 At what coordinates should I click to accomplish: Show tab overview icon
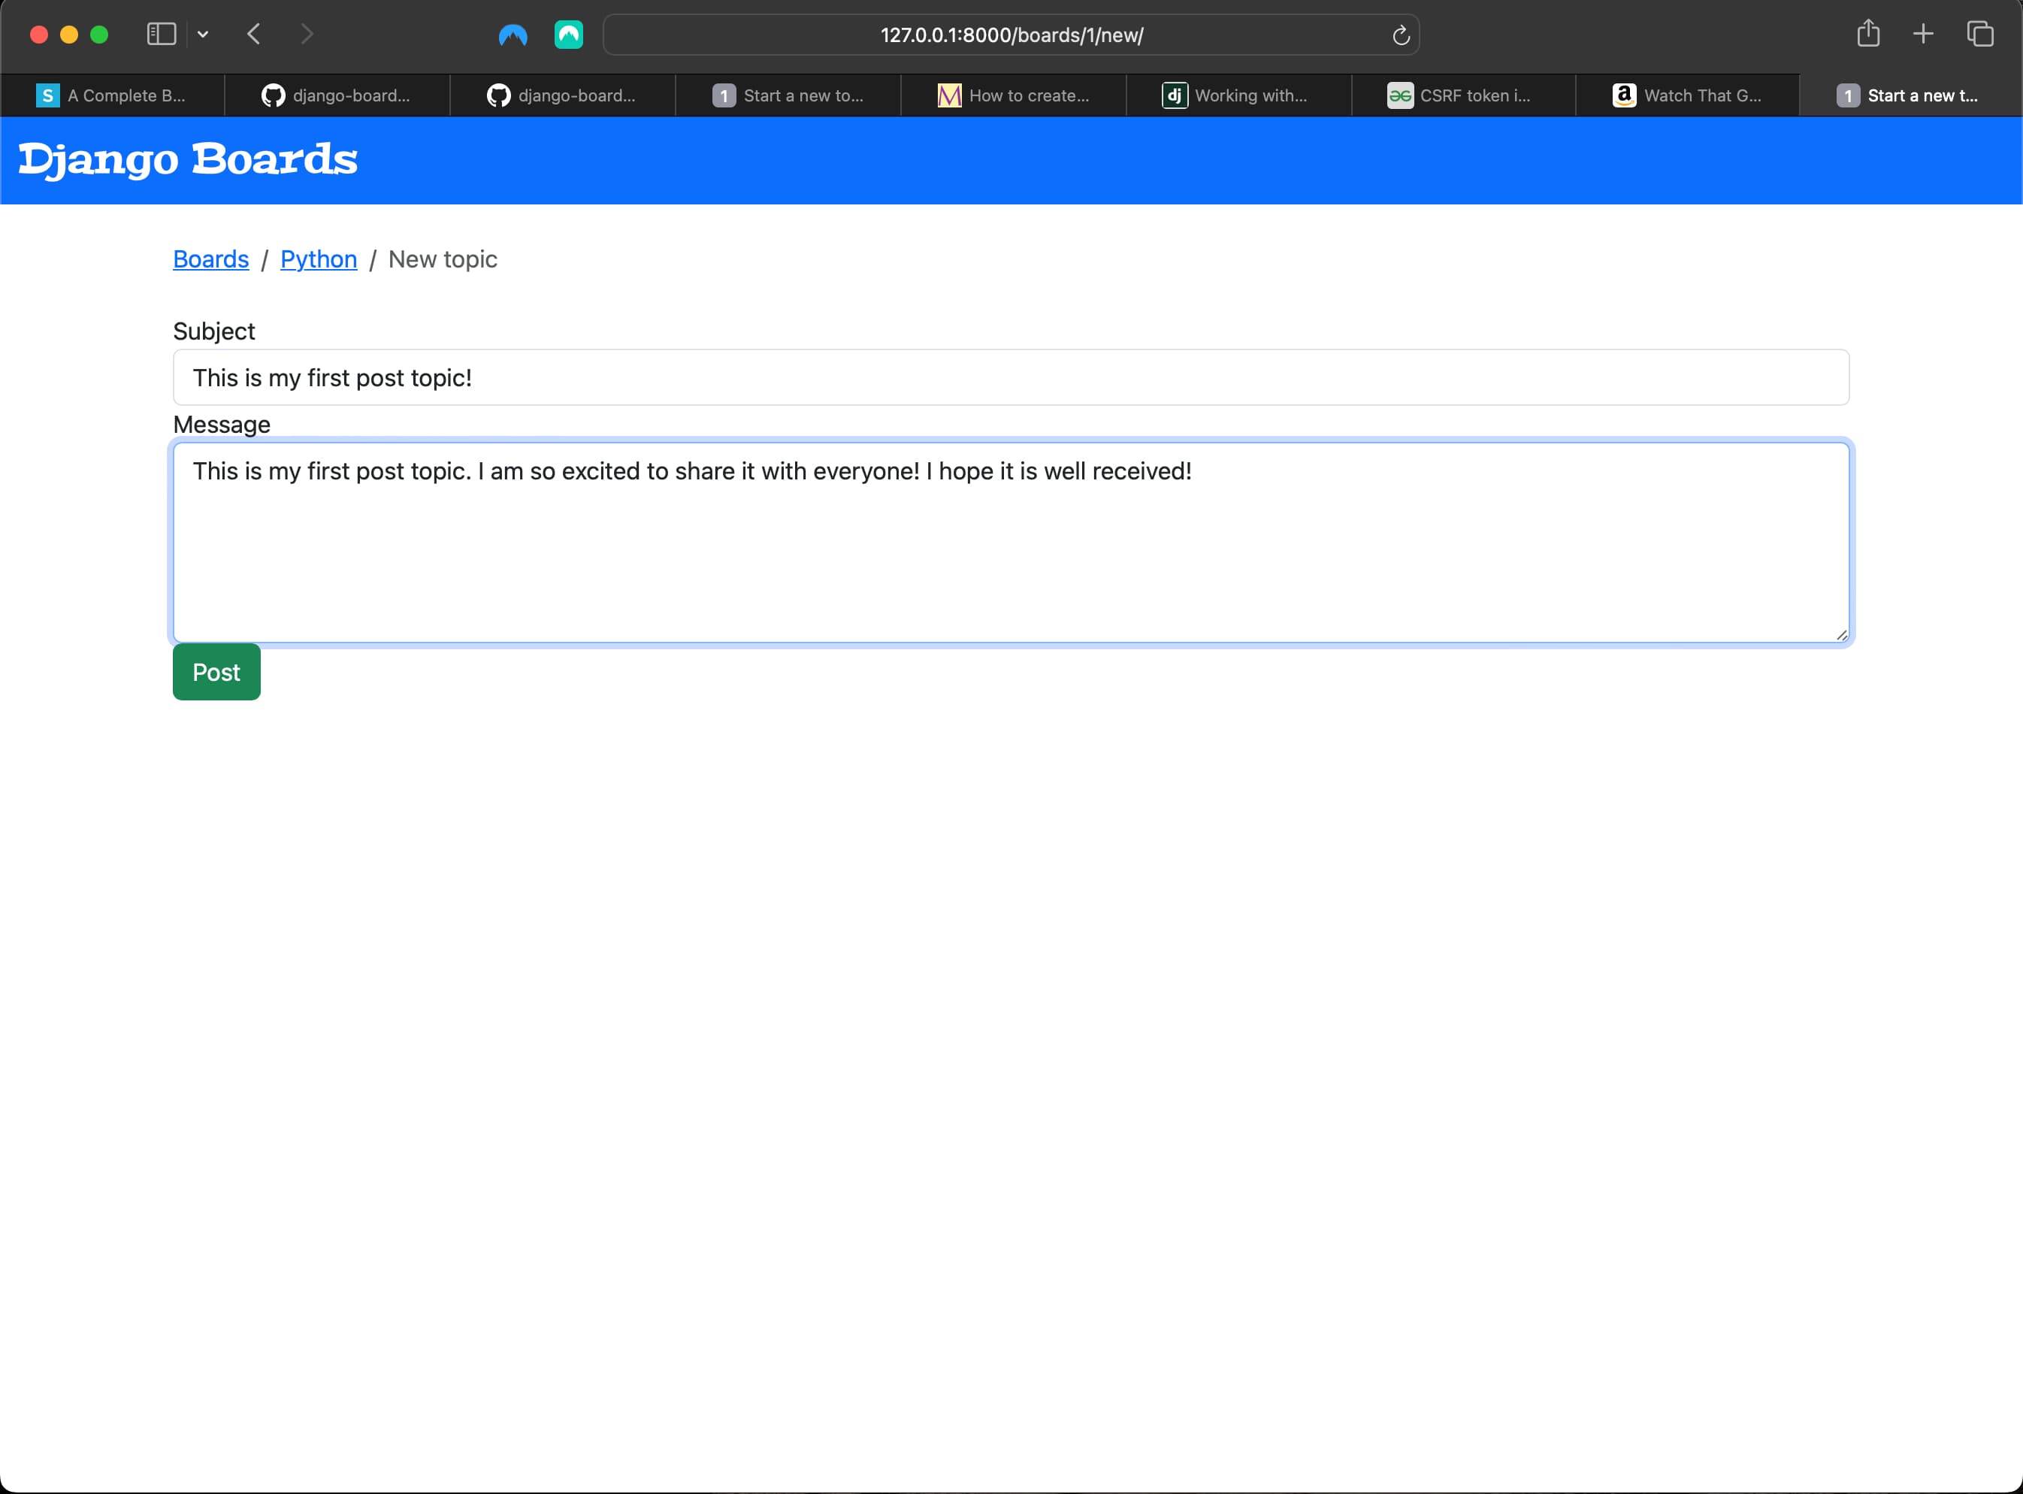pos(1980,35)
